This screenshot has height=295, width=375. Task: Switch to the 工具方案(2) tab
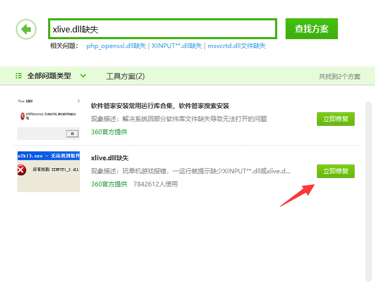pos(125,76)
